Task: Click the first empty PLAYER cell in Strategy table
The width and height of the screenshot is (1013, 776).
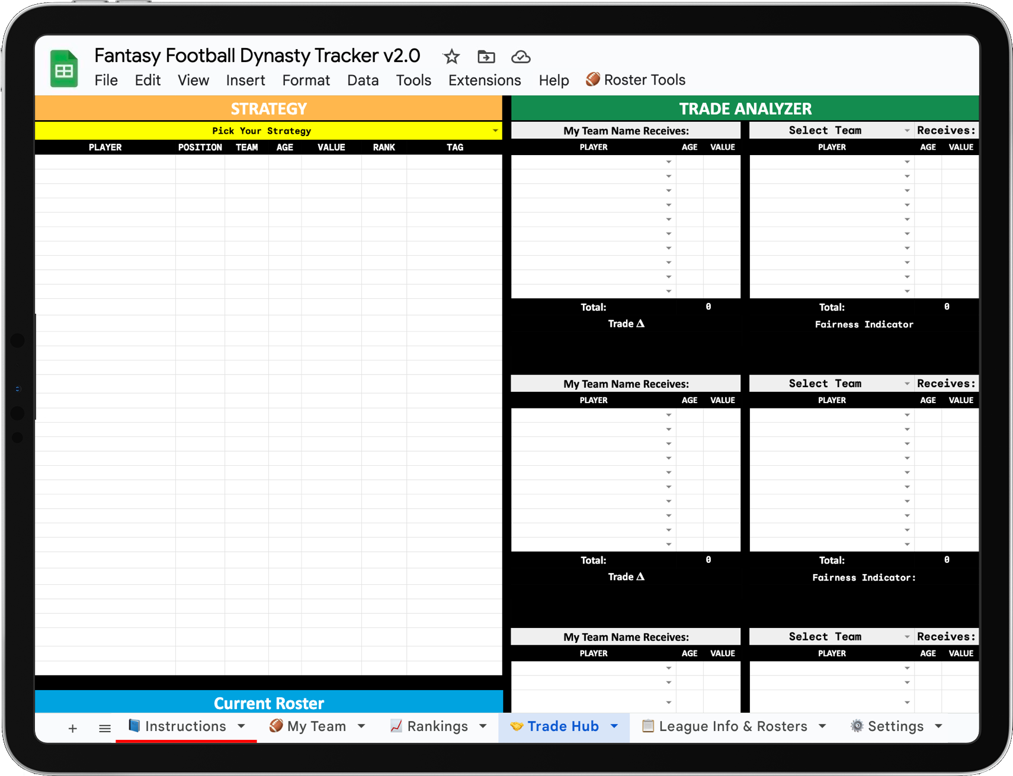Action: [105, 162]
